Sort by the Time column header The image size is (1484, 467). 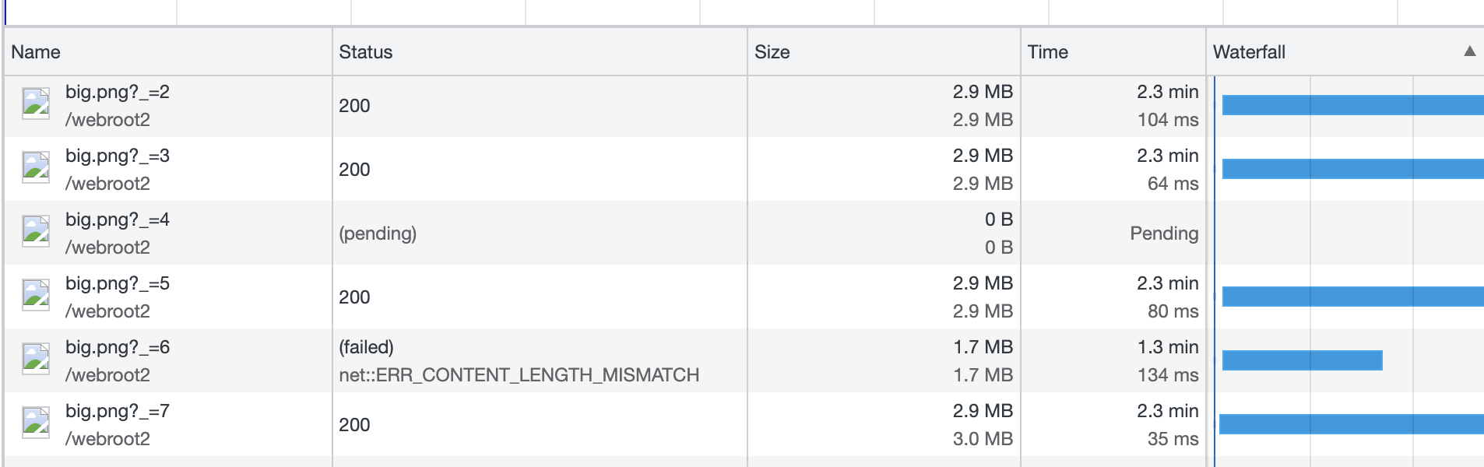coord(1048,52)
